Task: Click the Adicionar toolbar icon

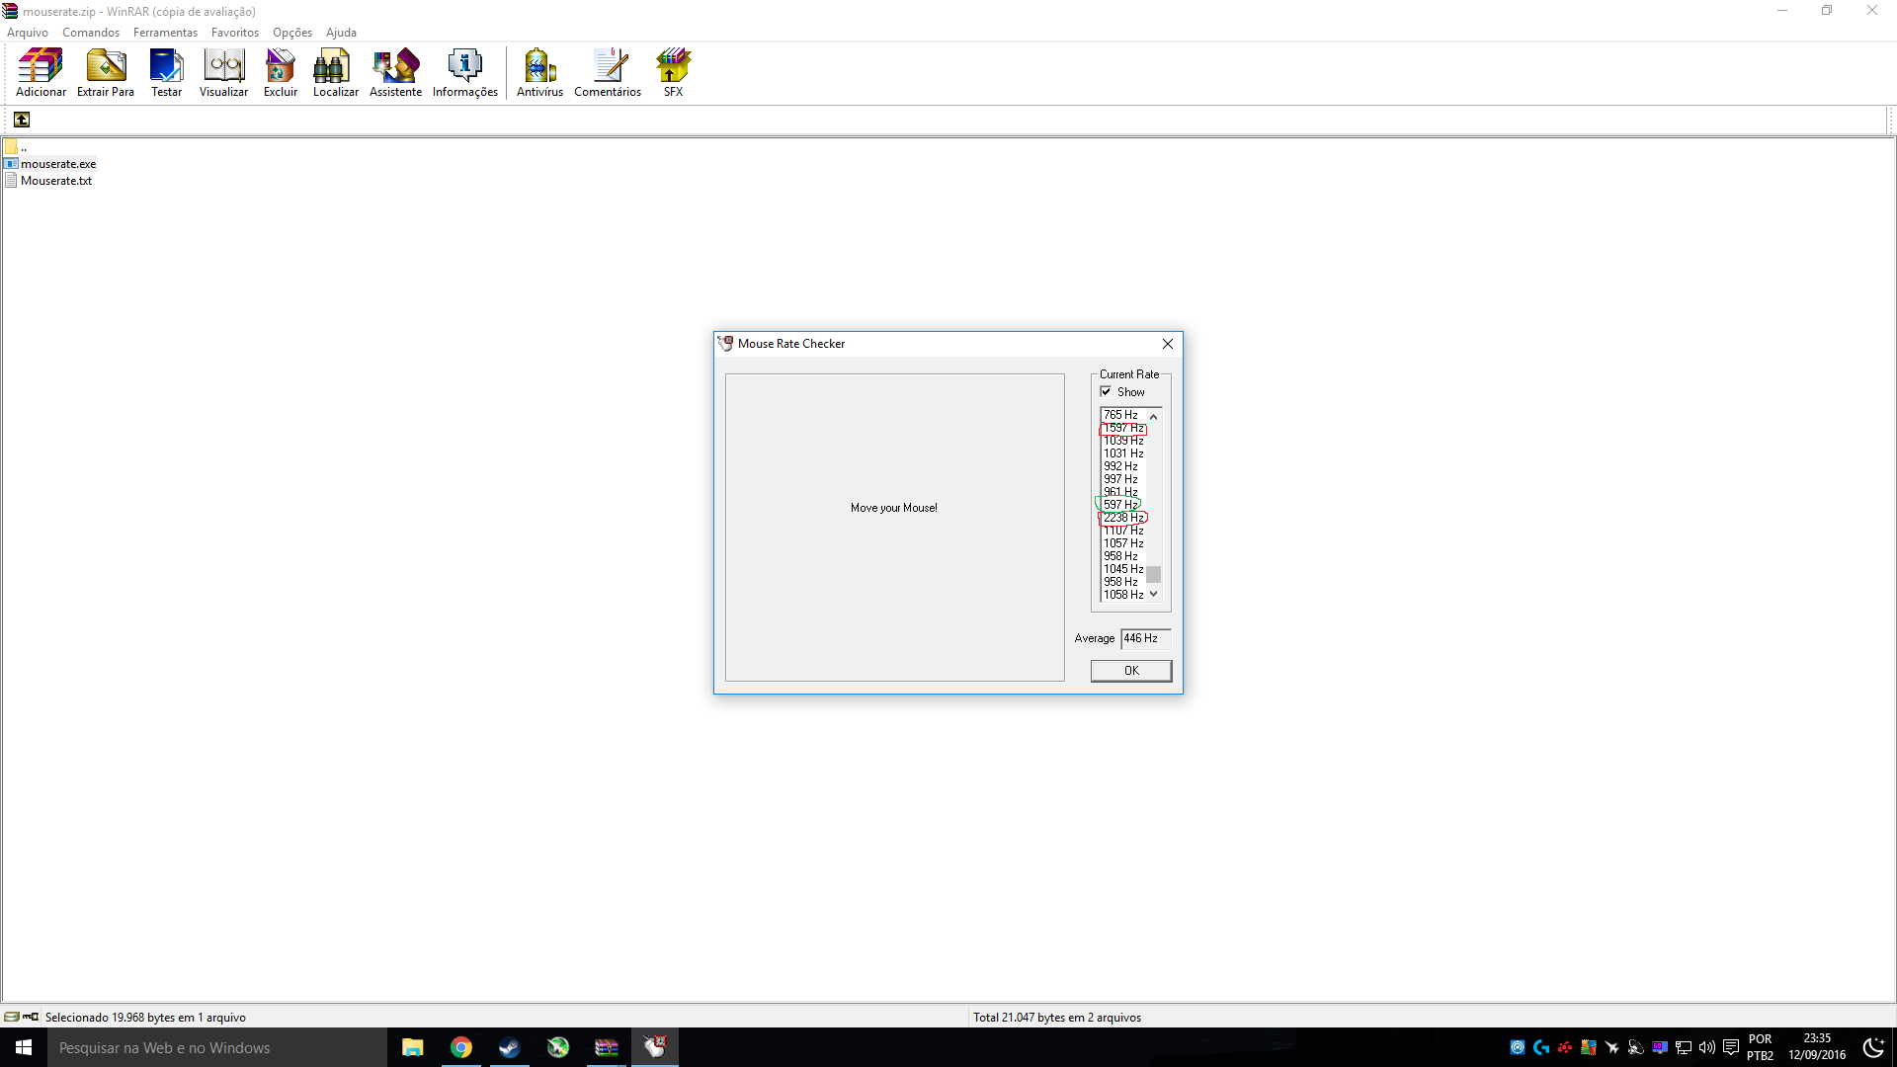Action: [41, 73]
